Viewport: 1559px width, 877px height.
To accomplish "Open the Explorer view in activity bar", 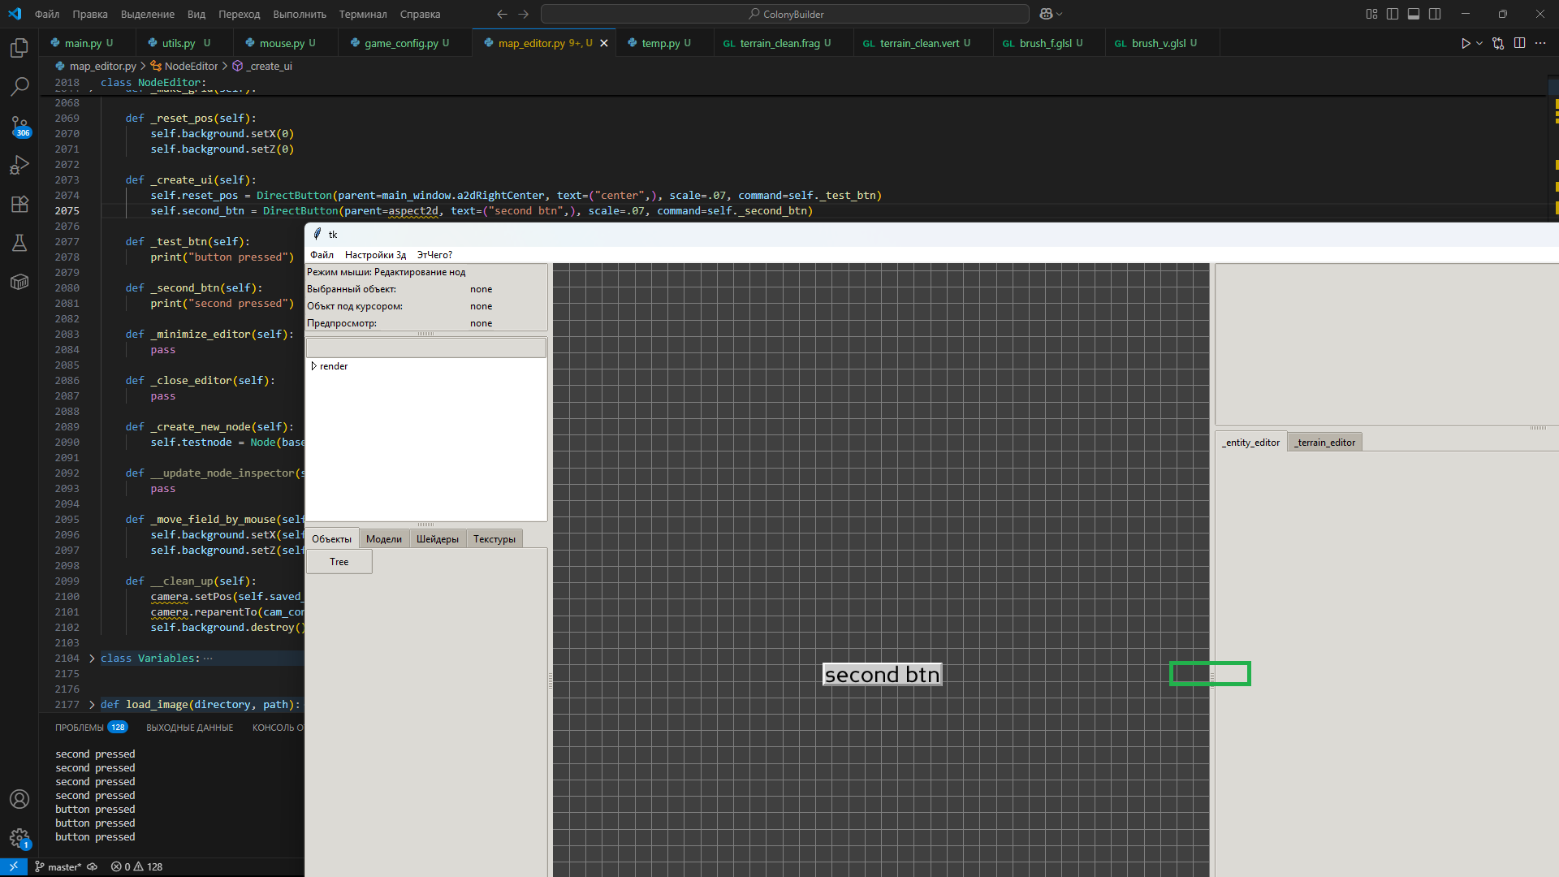I will click(x=19, y=48).
